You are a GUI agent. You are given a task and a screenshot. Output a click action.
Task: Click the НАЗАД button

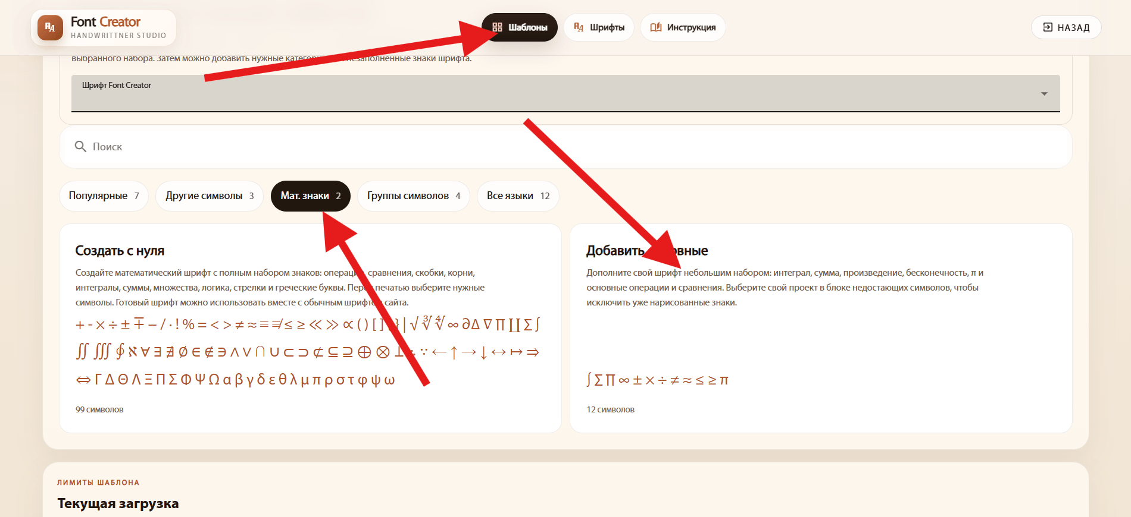[1066, 27]
